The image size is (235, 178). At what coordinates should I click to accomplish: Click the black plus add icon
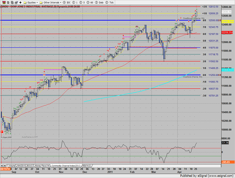pos(20,2)
